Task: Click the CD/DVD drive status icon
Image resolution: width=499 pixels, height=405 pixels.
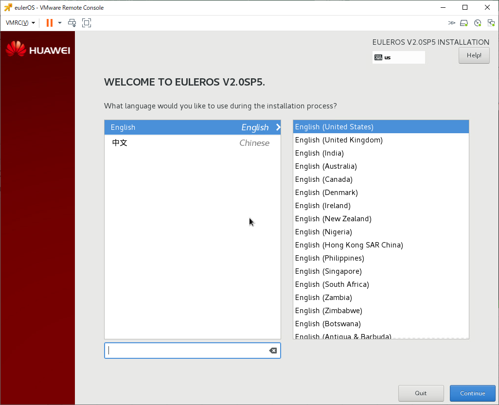Action: 477,22
